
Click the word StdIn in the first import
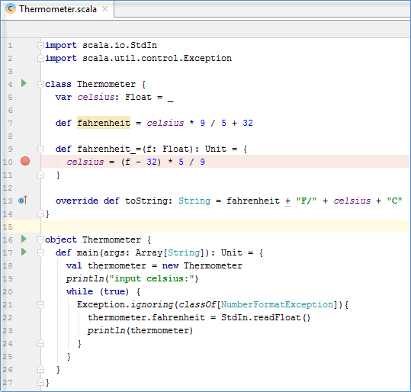coord(143,45)
